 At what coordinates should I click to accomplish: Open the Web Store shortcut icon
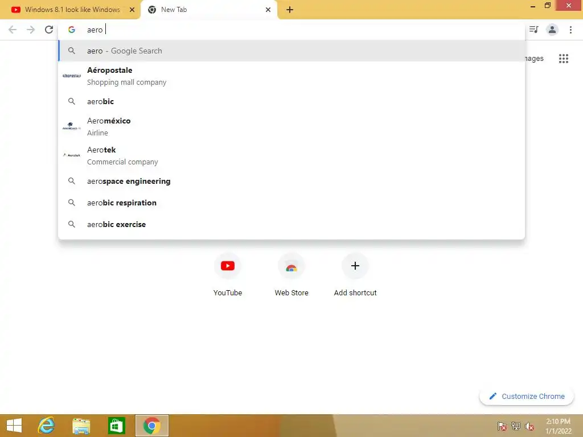pos(291,266)
